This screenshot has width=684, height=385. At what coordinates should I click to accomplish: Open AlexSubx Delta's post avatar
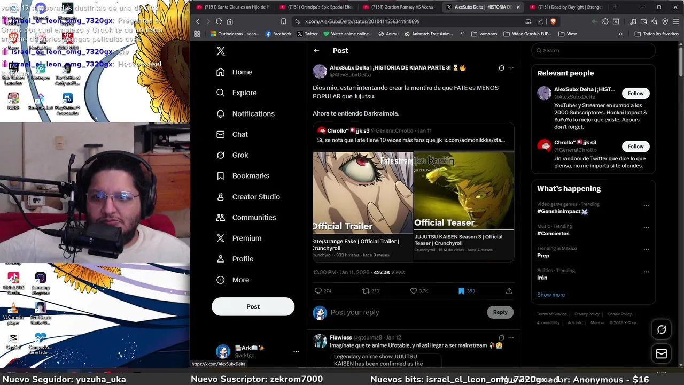pos(320,71)
